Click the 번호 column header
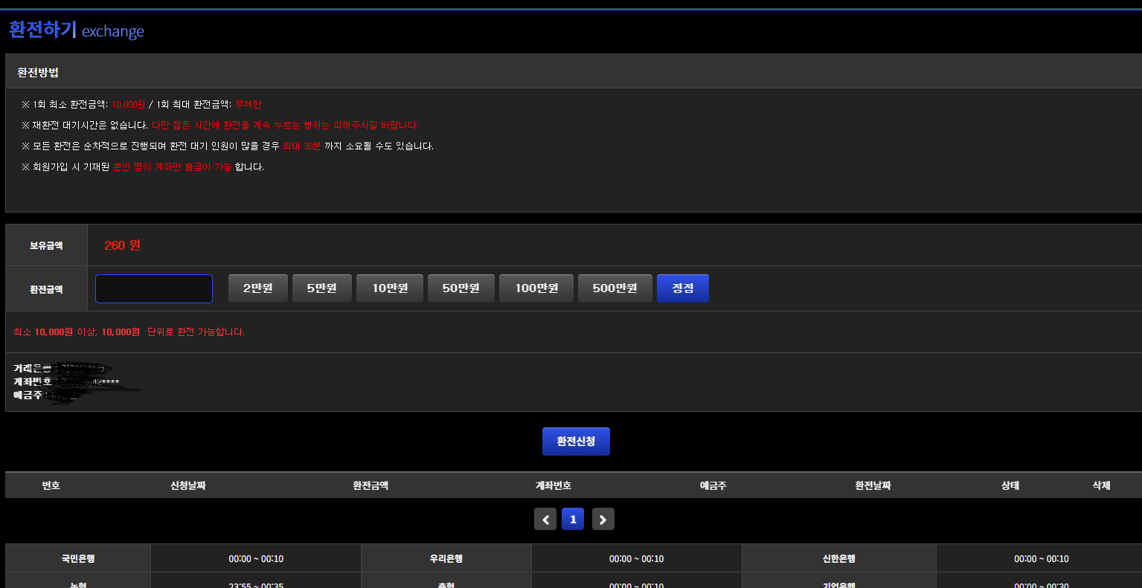The width and height of the screenshot is (1142, 588). coord(51,485)
